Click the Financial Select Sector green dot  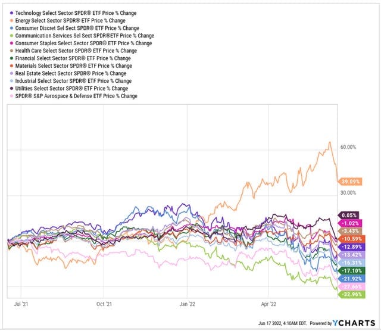(x=11, y=58)
